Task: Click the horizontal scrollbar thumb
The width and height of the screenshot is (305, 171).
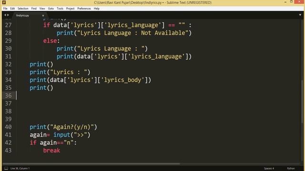Action: 91,164
